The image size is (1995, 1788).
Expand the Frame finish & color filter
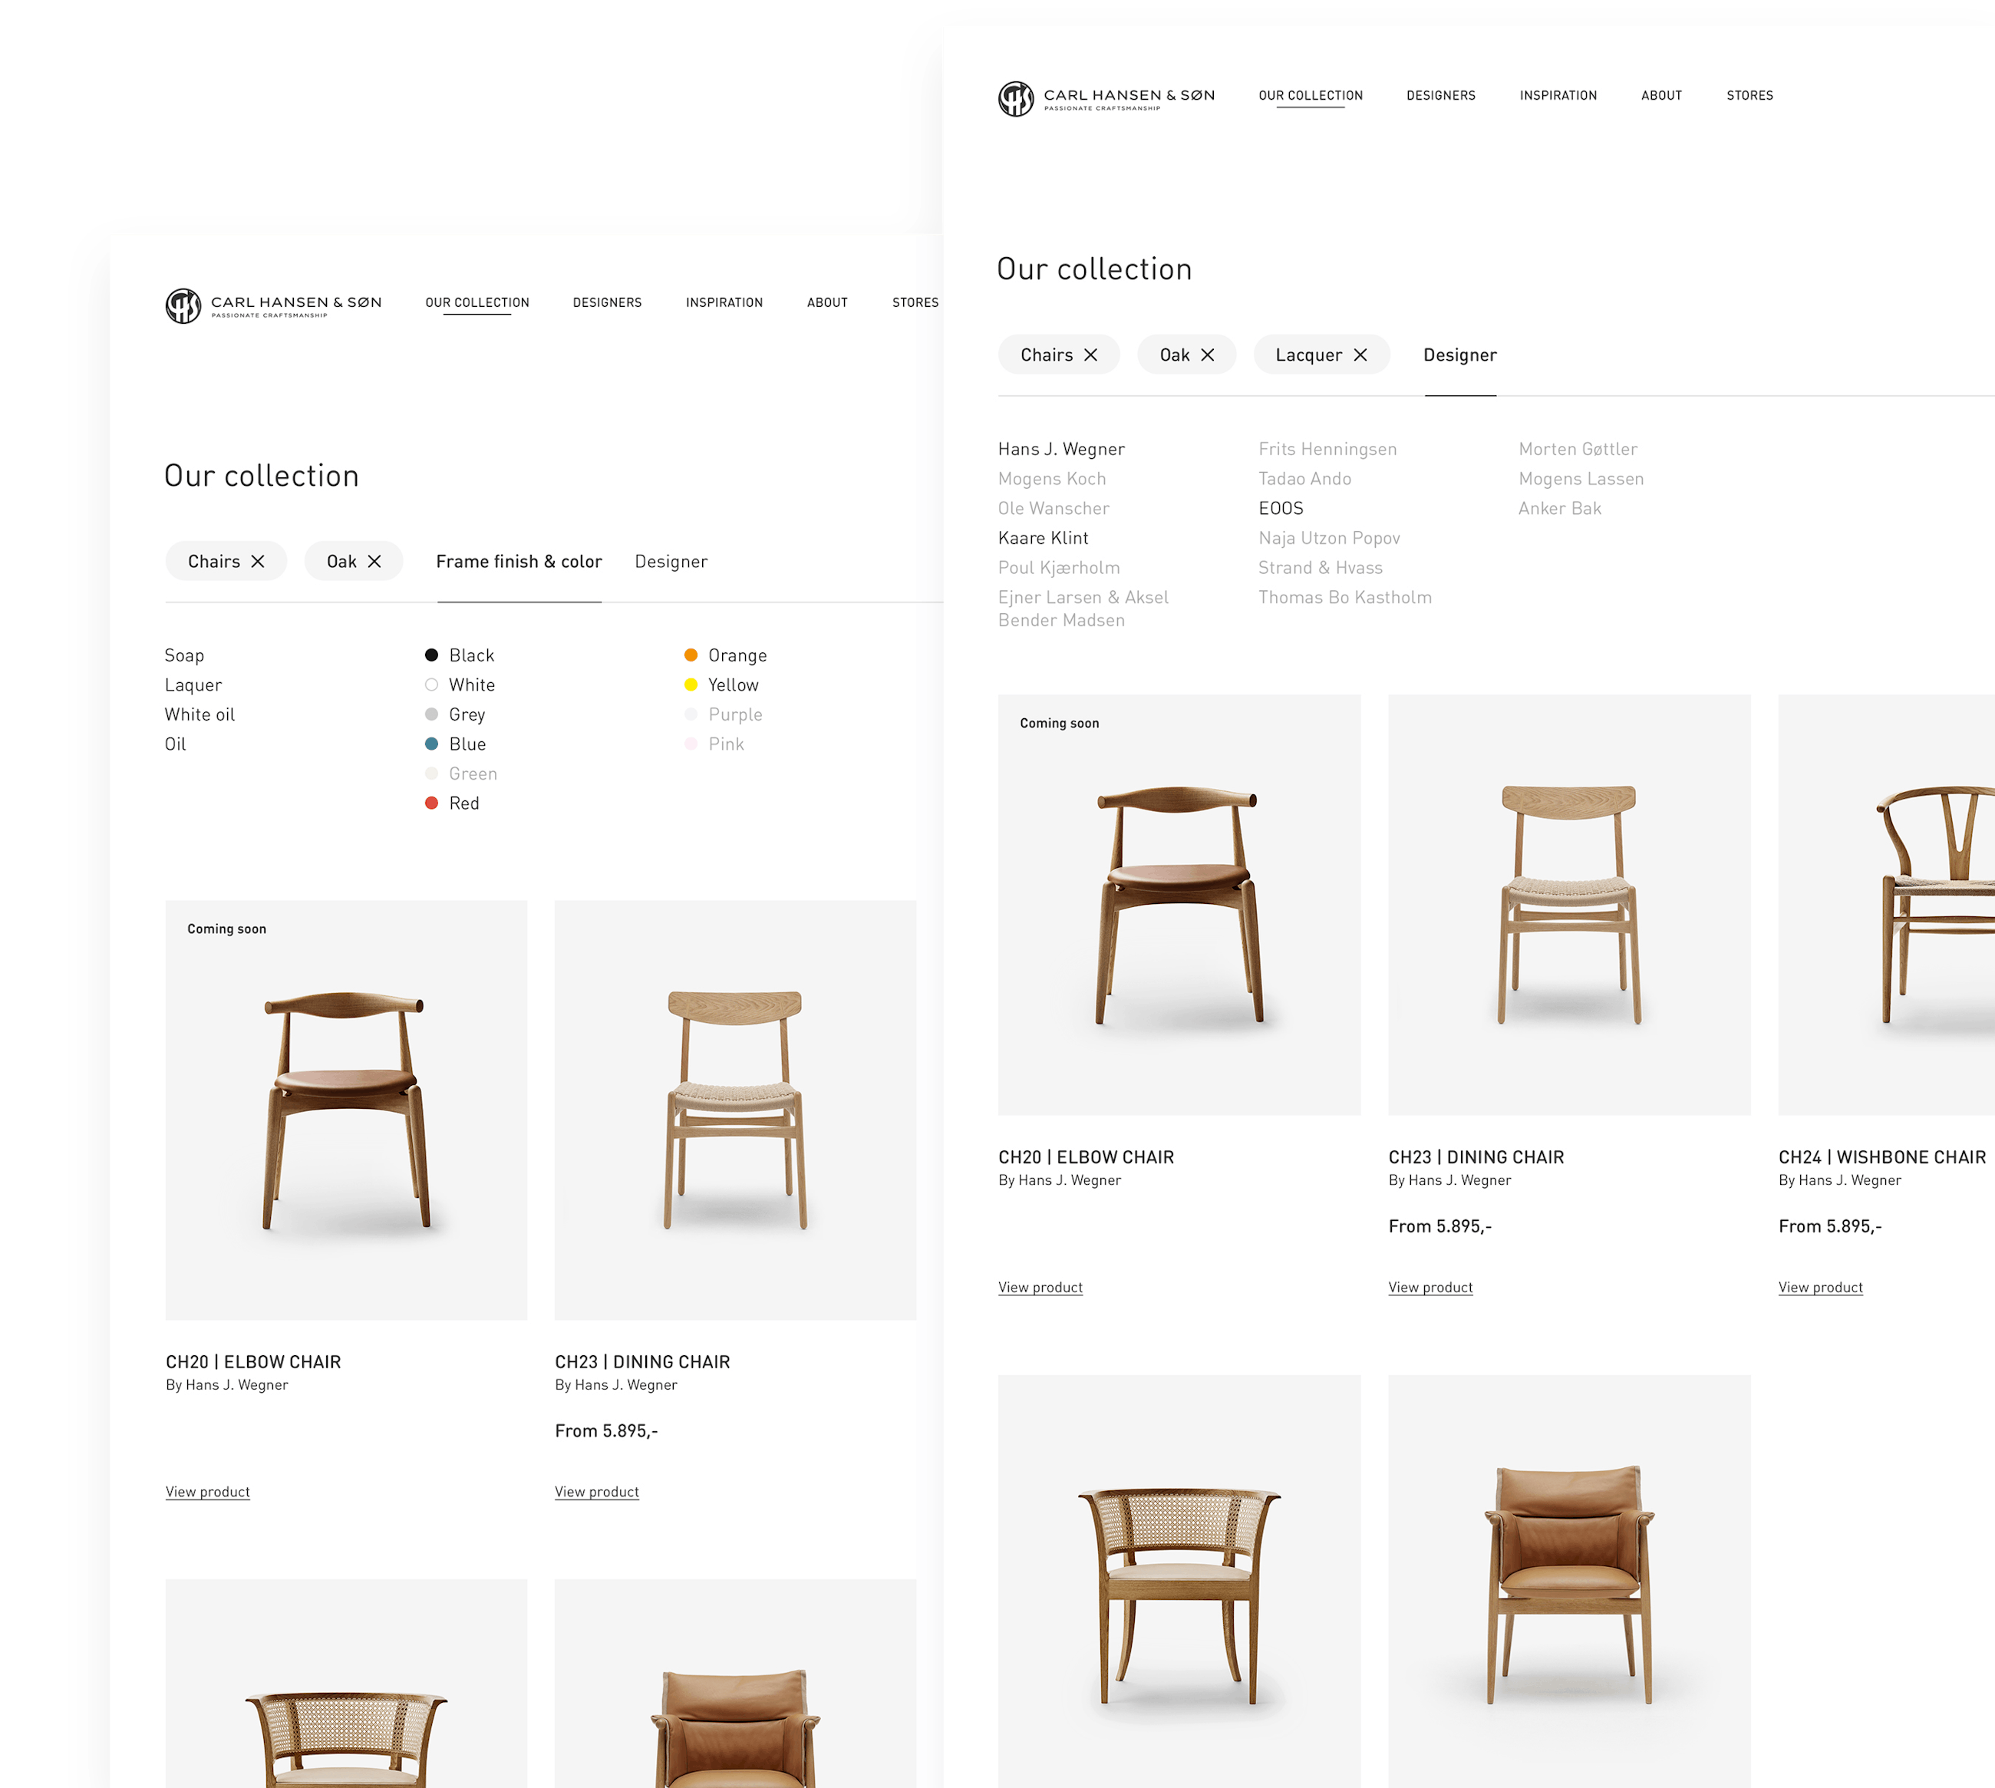519,561
